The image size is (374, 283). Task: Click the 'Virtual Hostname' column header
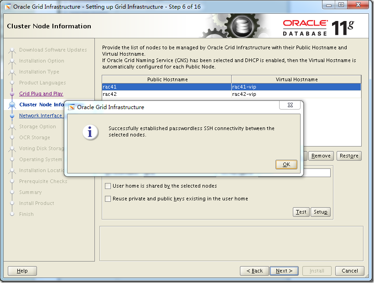pyautogui.click(x=296, y=79)
